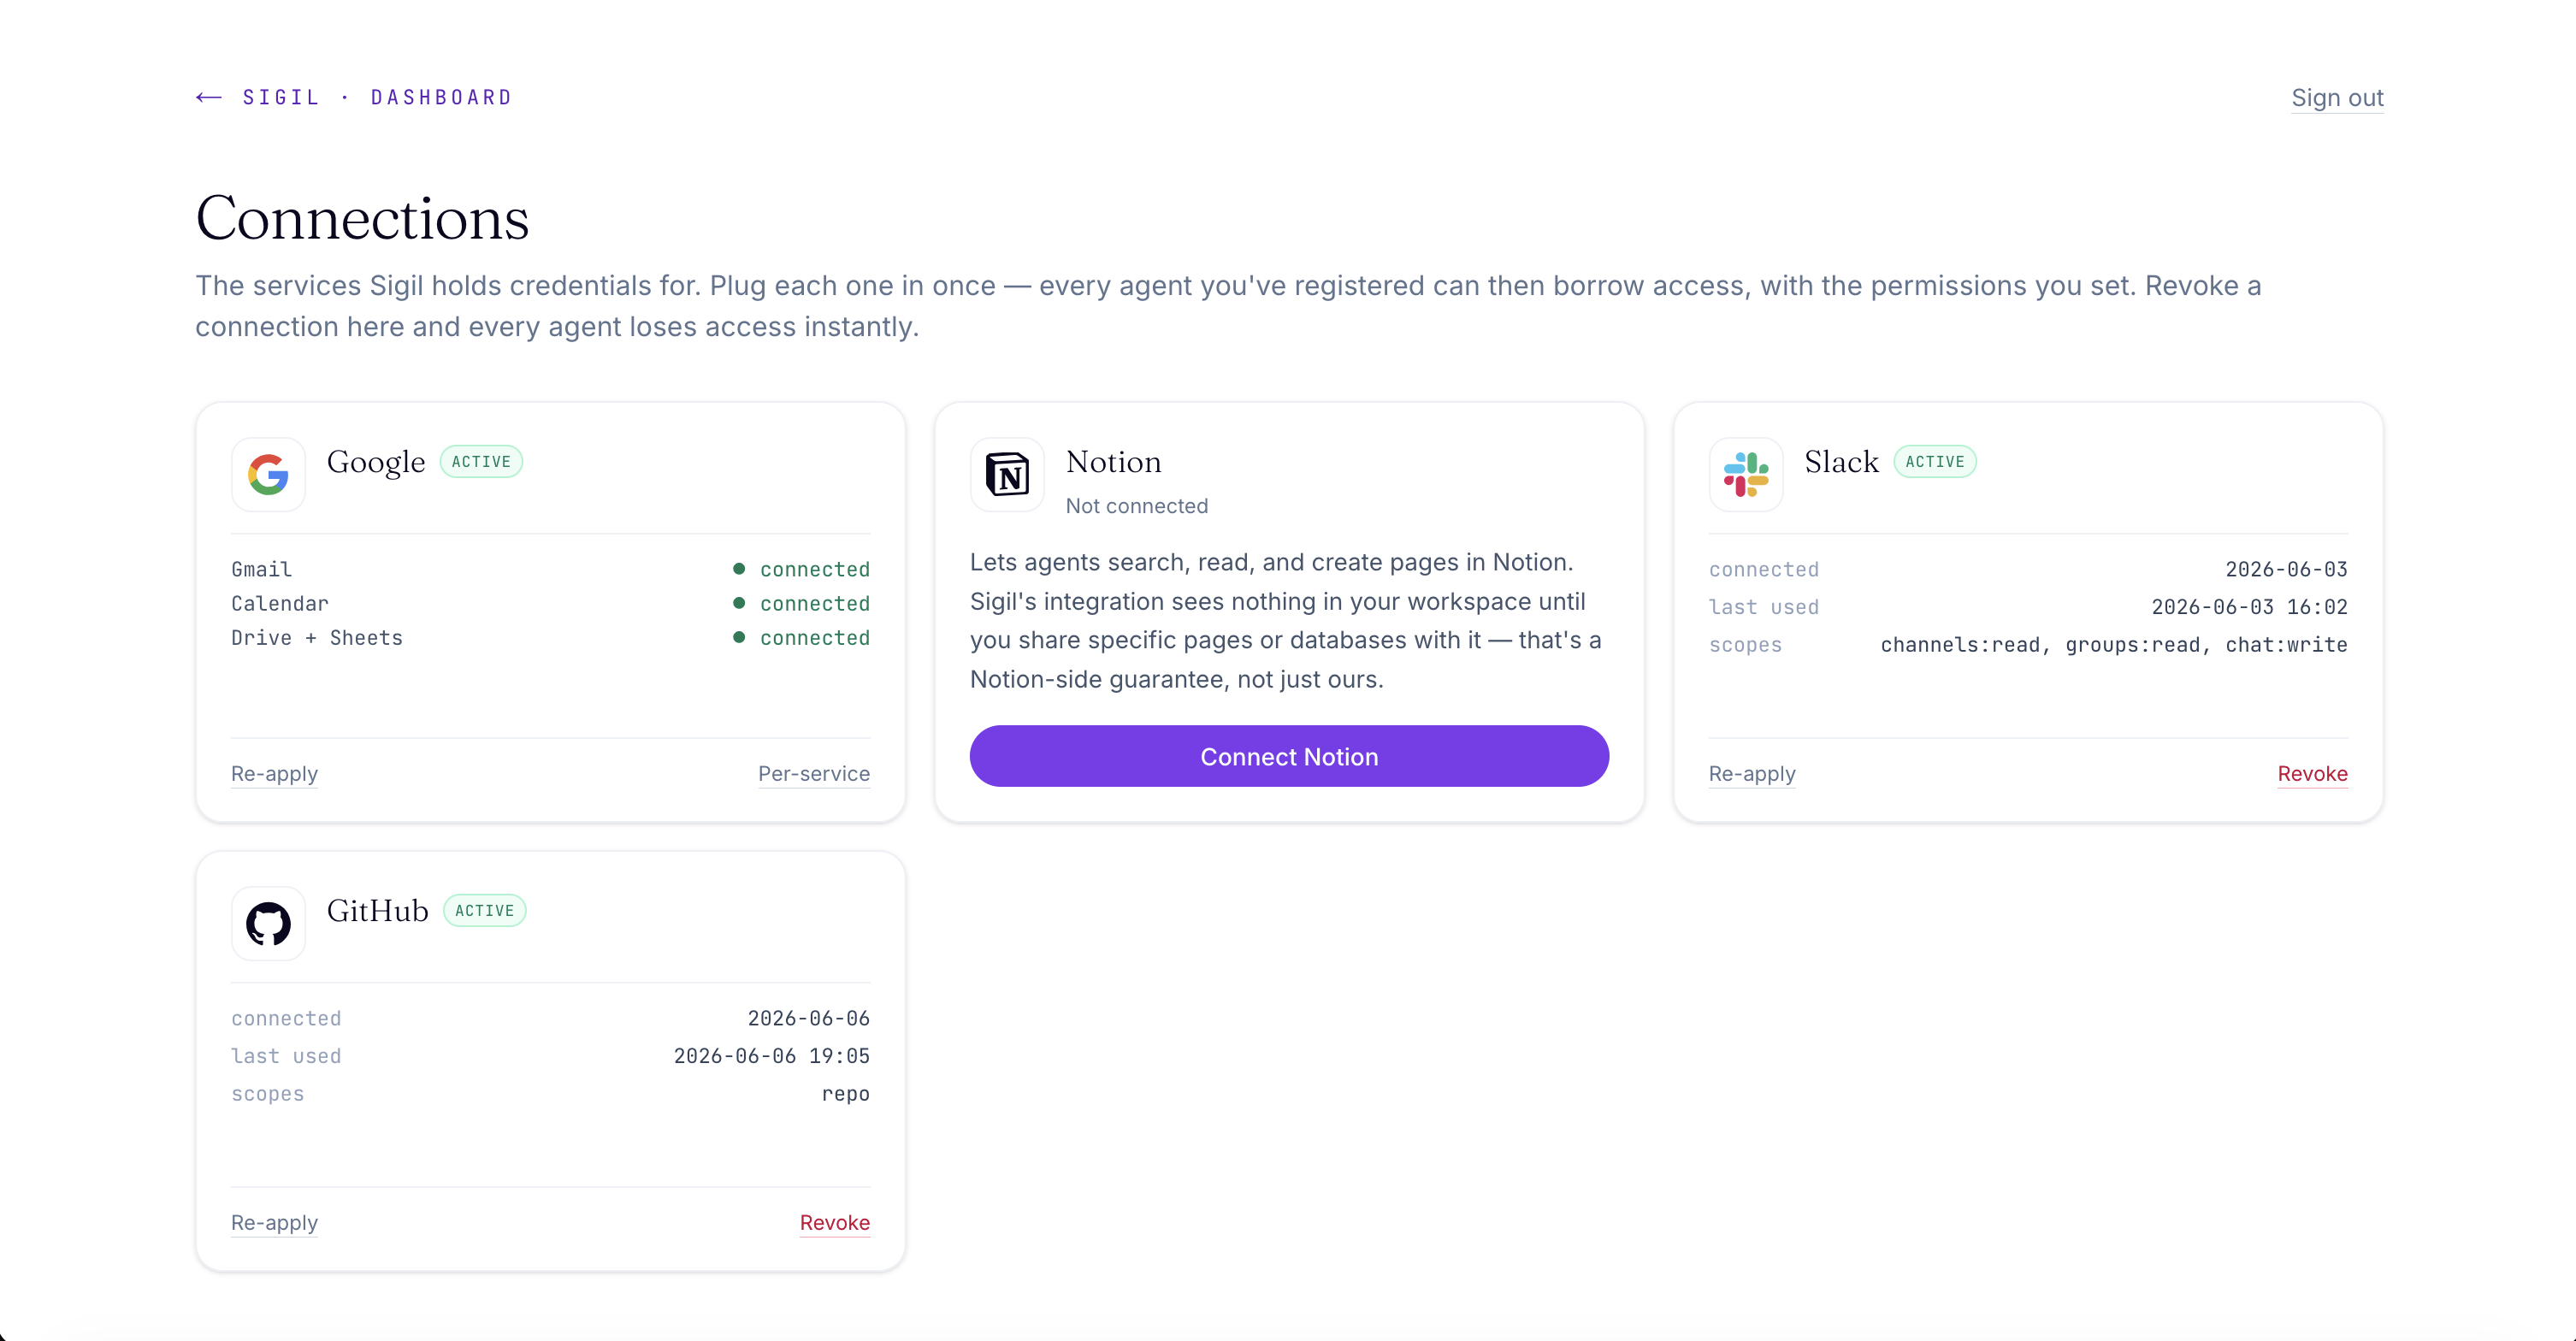This screenshot has width=2576, height=1341.
Task: Click the GitHub card title
Action: 377,911
